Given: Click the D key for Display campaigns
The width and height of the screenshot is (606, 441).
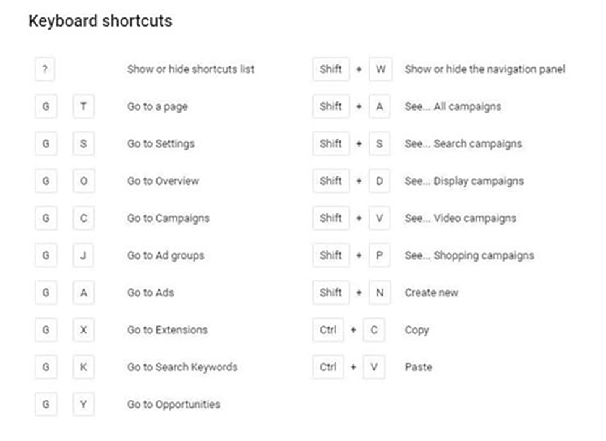Looking at the screenshot, I should tap(380, 181).
